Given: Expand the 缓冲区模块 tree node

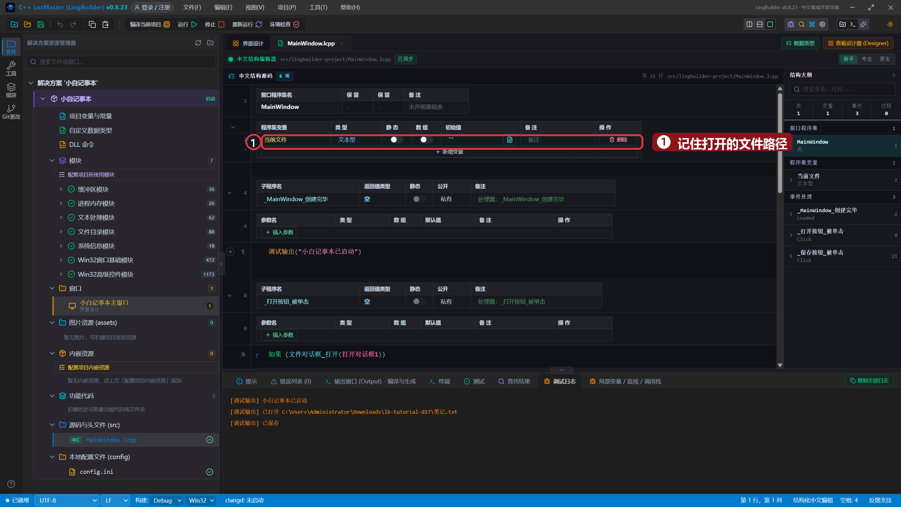Looking at the screenshot, I should [x=61, y=189].
